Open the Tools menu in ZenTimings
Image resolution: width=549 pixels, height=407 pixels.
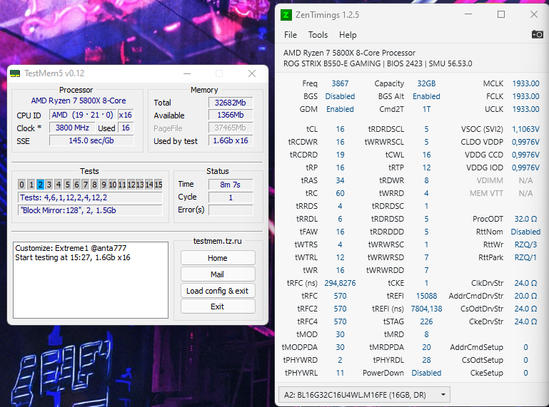coord(318,35)
